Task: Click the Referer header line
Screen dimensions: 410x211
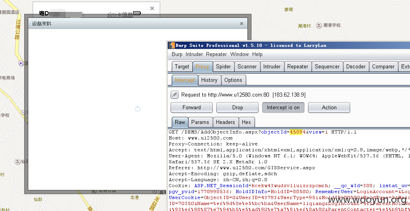Action: tap(242, 168)
